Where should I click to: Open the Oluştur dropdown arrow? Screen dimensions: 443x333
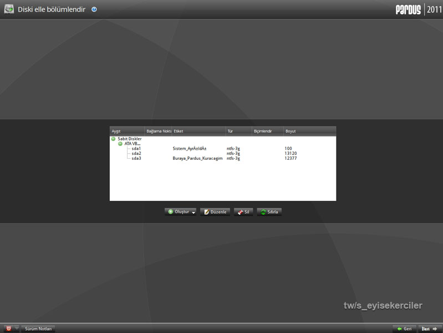(194, 212)
